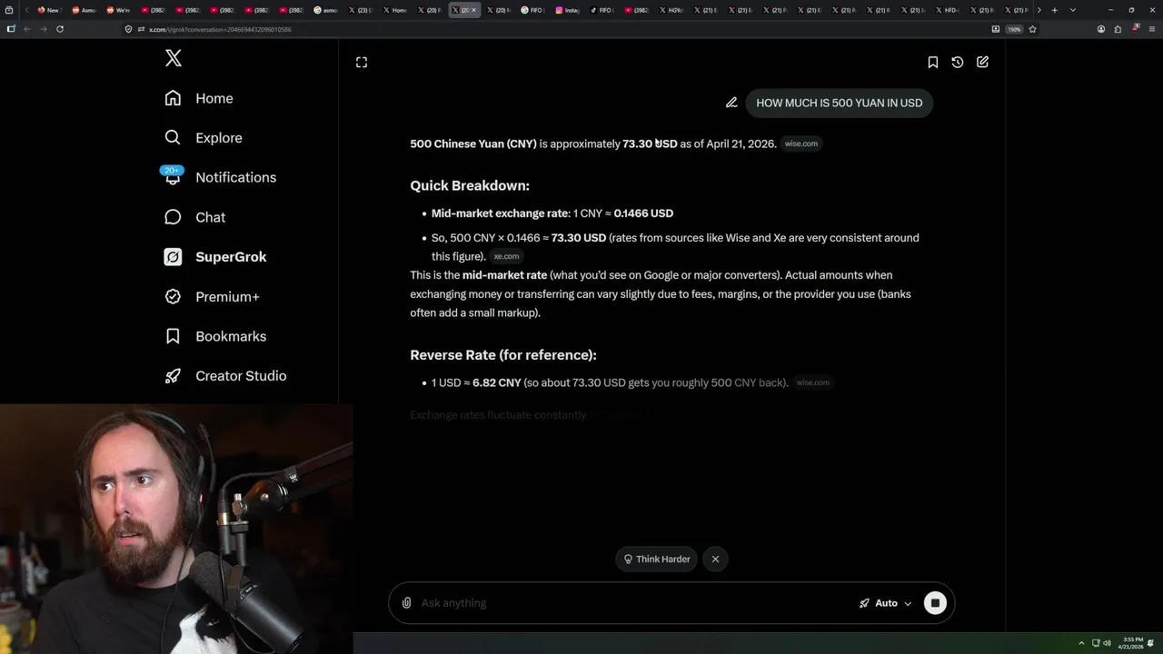Switch to the 'asmo' Google tab
Image resolution: width=1163 pixels, height=654 pixels.
326,10
